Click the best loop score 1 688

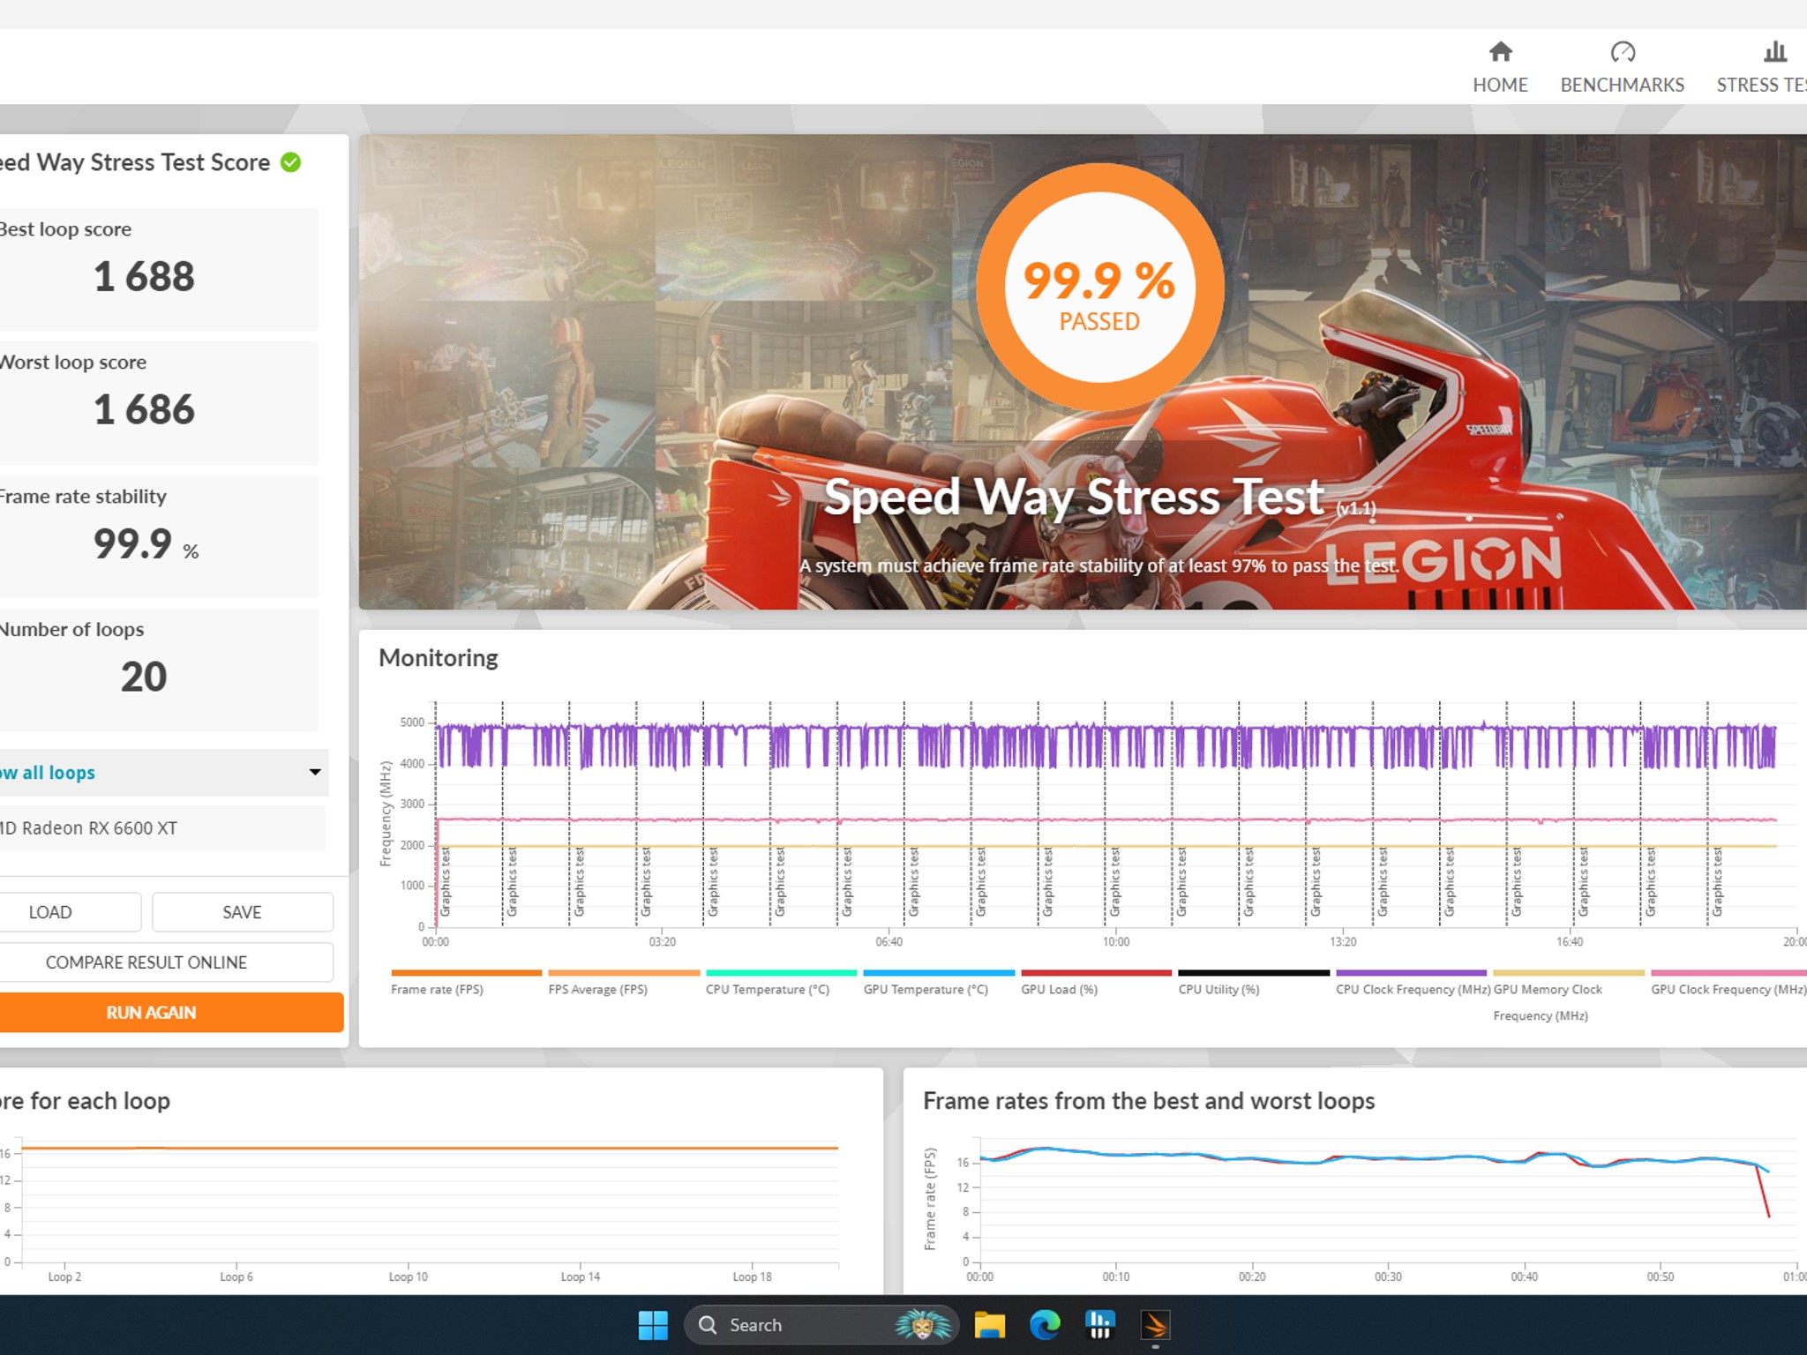[x=144, y=276]
